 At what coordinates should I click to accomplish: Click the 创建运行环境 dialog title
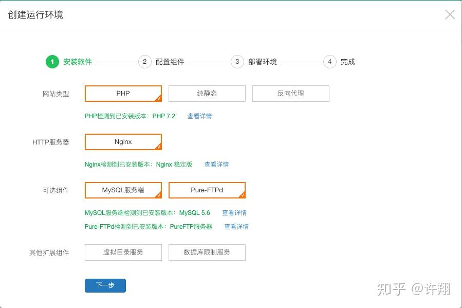[x=35, y=15]
